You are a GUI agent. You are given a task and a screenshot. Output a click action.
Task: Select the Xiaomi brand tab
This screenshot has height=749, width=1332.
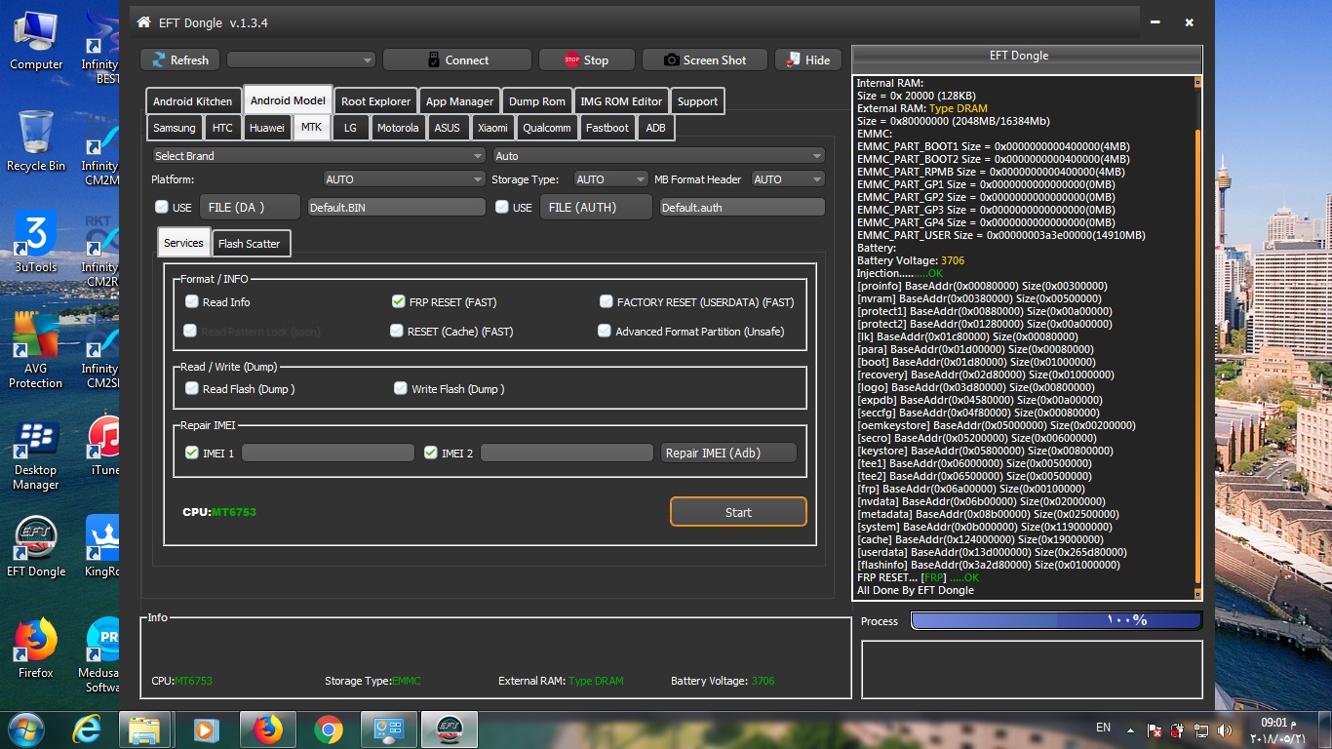[x=492, y=128]
